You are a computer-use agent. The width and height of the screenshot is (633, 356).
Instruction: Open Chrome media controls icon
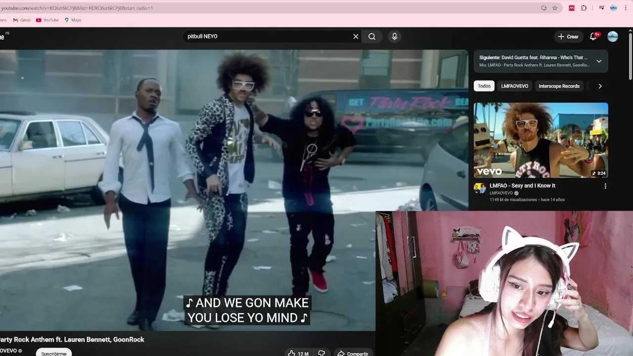pyautogui.click(x=601, y=8)
